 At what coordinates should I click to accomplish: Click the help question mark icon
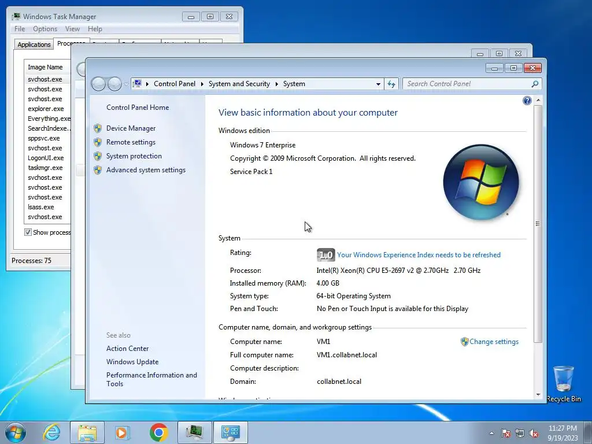pos(527,101)
